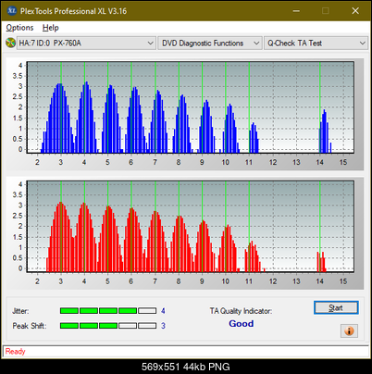Viewport: 372px width, 374px height.
Task: Minimize the PlexTools window
Action: [x=296, y=11]
